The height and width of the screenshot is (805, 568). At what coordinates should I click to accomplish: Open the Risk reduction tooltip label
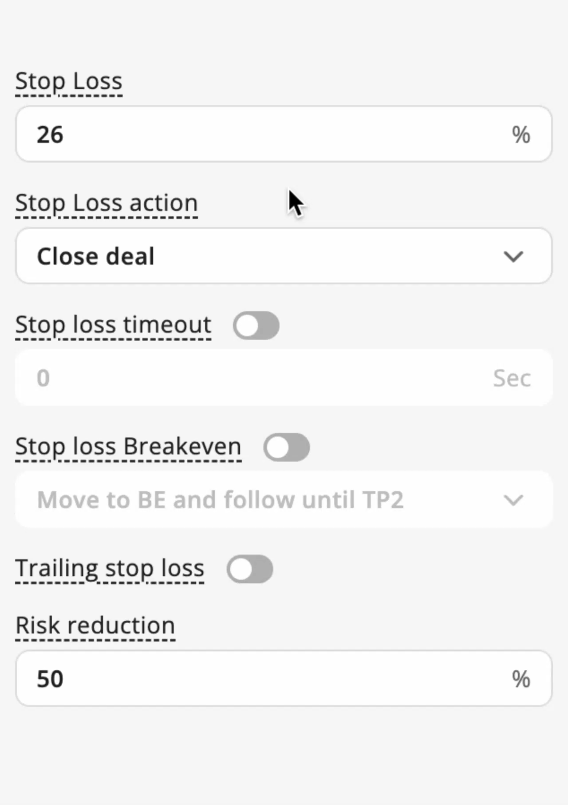coord(95,625)
